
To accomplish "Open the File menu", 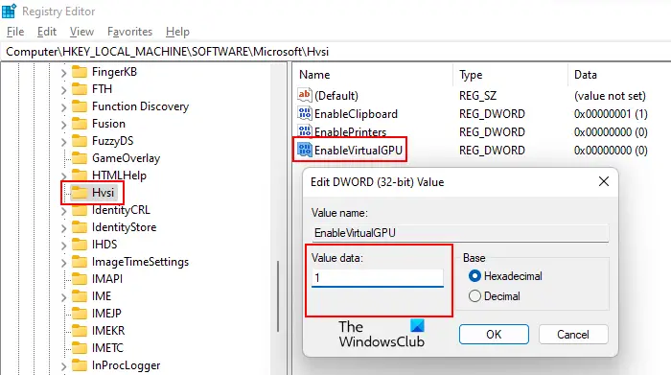I will [x=15, y=32].
